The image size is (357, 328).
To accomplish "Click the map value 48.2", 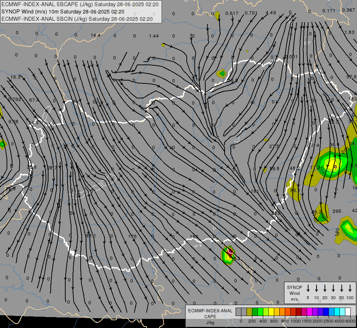I will [295, 168].
